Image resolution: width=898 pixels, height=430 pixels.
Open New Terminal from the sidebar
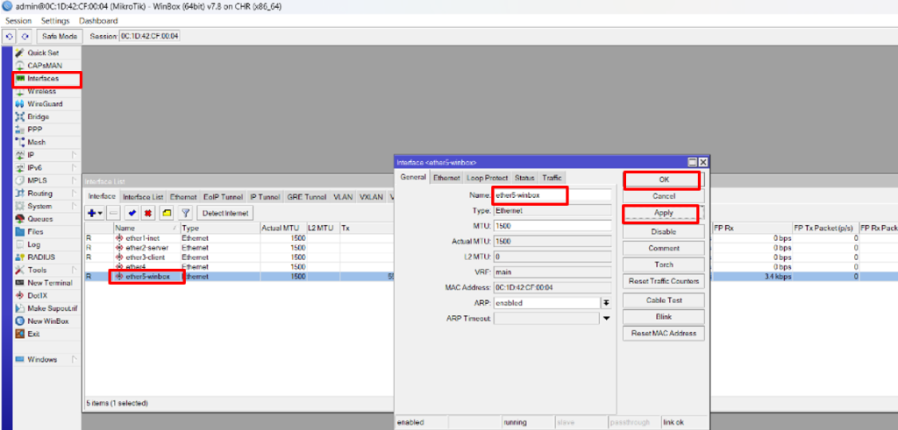[49, 283]
